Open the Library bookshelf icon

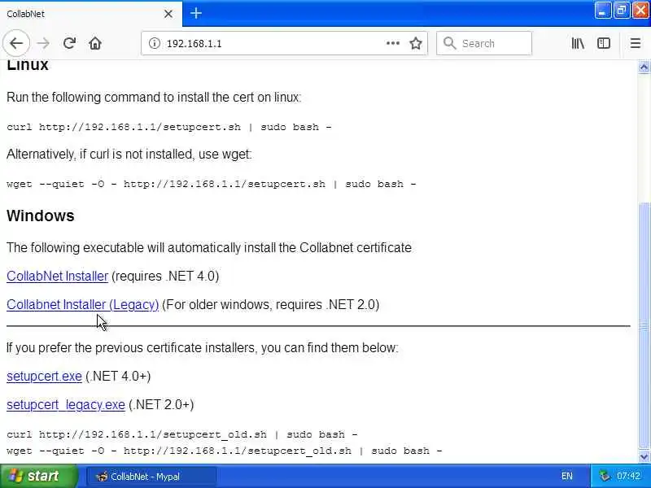pyautogui.click(x=578, y=43)
